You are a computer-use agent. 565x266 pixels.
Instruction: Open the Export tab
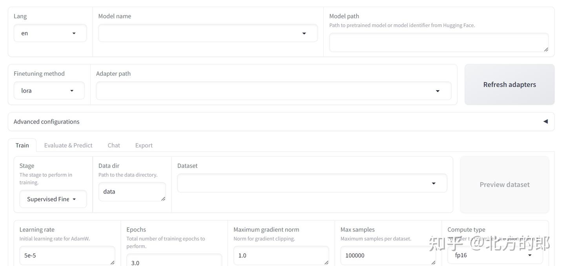click(144, 145)
